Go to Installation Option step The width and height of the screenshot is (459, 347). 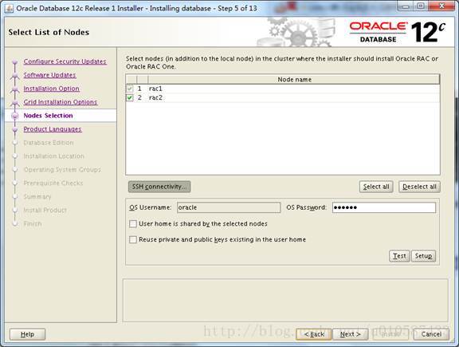(52, 89)
